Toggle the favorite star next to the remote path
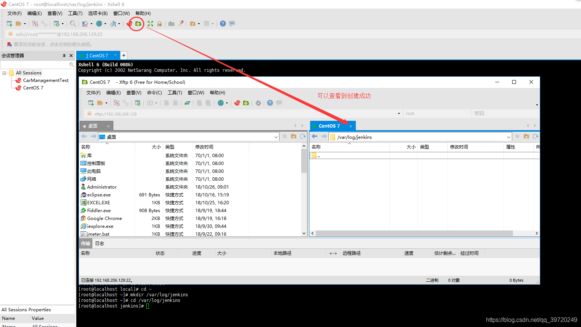The width and height of the screenshot is (581, 327). [517, 137]
